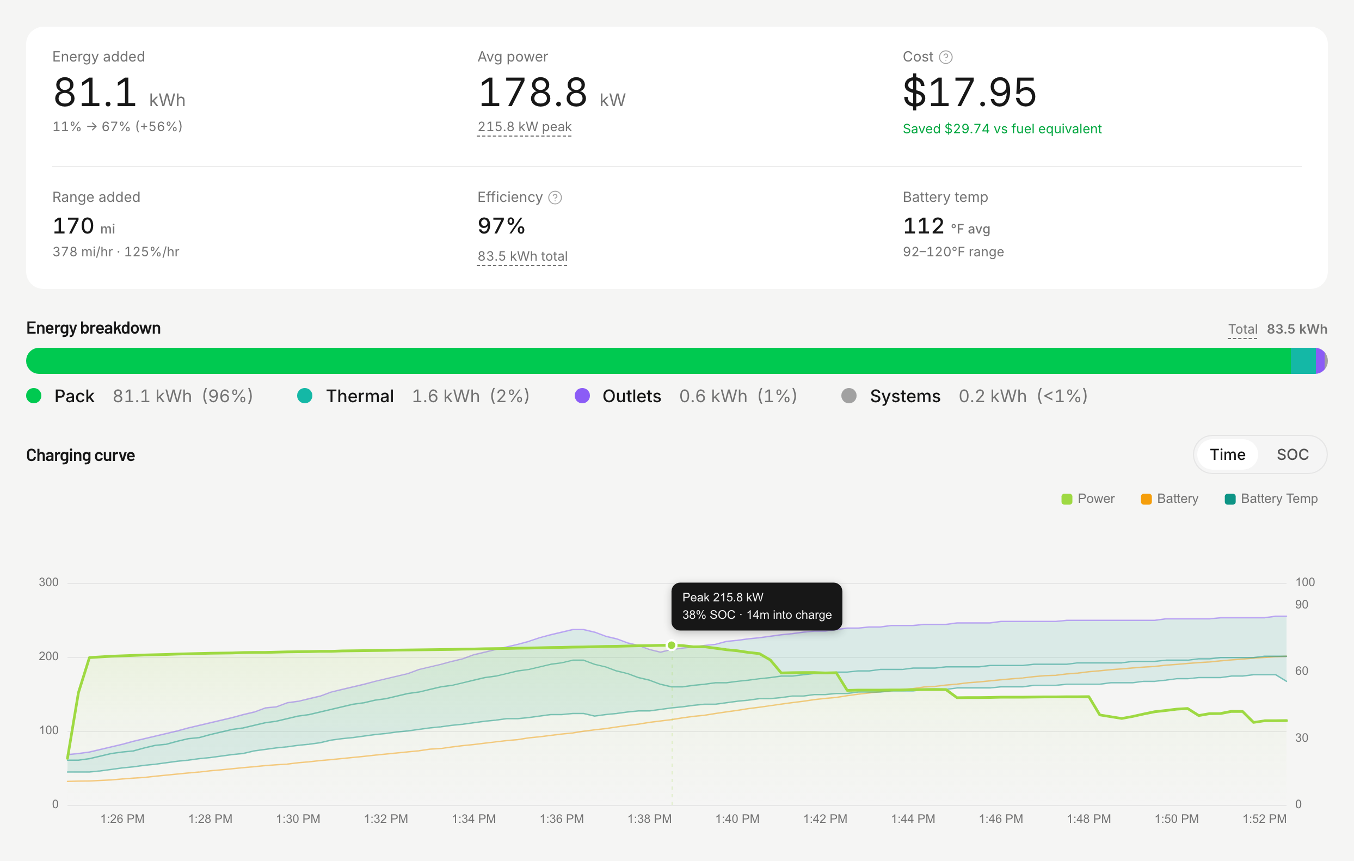Image resolution: width=1354 pixels, height=861 pixels.
Task: Click the '92–120°F range' text
Action: 953,252
